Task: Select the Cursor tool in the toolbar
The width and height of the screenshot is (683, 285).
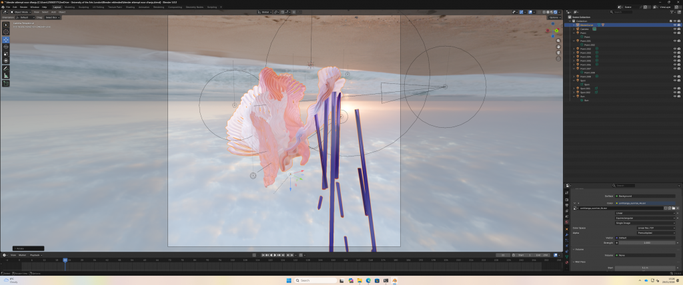Action: click(x=6, y=32)
